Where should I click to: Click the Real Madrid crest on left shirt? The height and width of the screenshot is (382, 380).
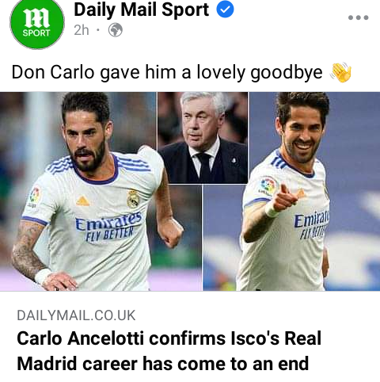pos(133,198)
